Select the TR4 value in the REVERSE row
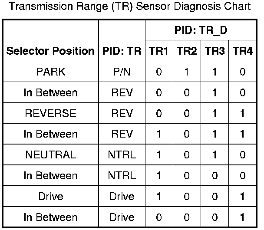 coord(242,113)
